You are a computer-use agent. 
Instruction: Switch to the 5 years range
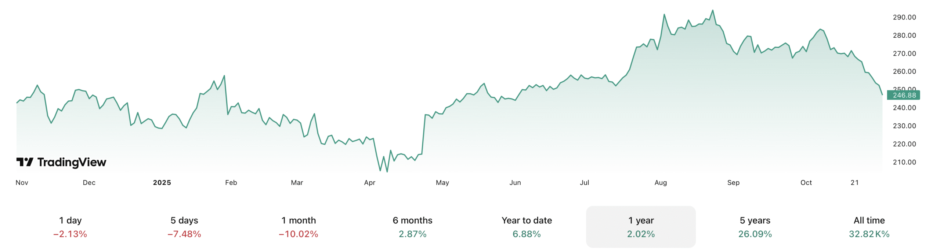coord(755,227)
